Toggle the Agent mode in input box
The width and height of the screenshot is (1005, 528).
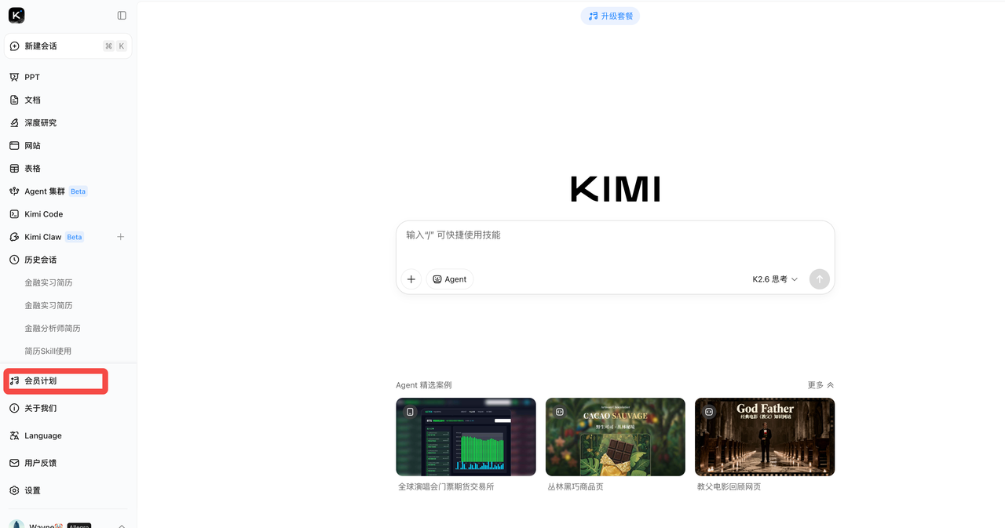click(x=449, y=279)
